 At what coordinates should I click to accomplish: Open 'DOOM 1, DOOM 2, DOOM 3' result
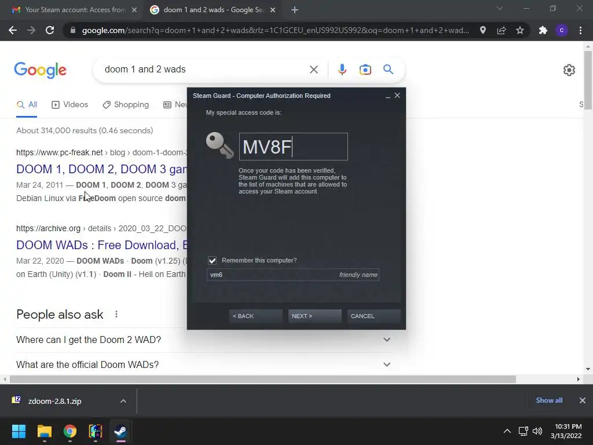click(101, 169)
